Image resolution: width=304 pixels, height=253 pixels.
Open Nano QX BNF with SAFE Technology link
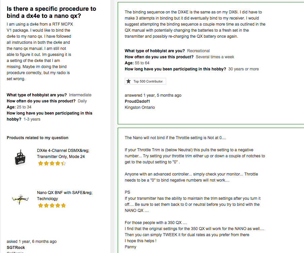(65, 195)
